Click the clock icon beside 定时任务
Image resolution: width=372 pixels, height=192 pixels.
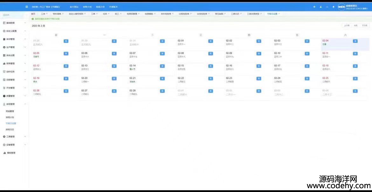coord(4,71)
